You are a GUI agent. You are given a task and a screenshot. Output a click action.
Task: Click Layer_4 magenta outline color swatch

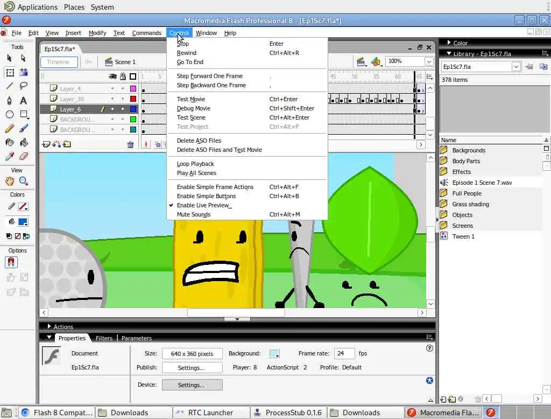coord(133,89)
